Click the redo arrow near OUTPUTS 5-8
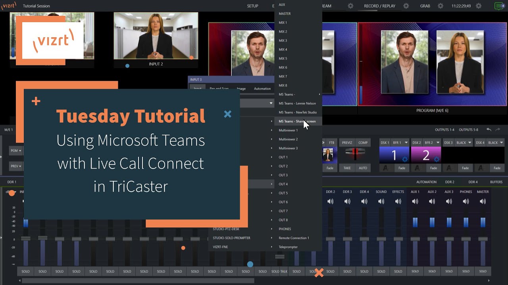 click(498, 129)
